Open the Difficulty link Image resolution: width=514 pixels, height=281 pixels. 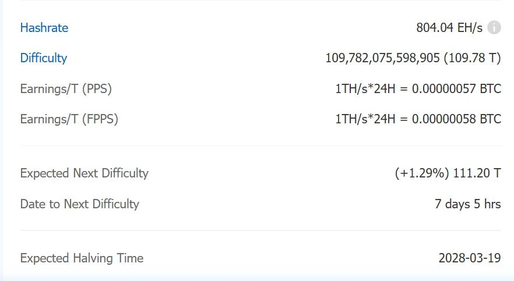point(44,58)
